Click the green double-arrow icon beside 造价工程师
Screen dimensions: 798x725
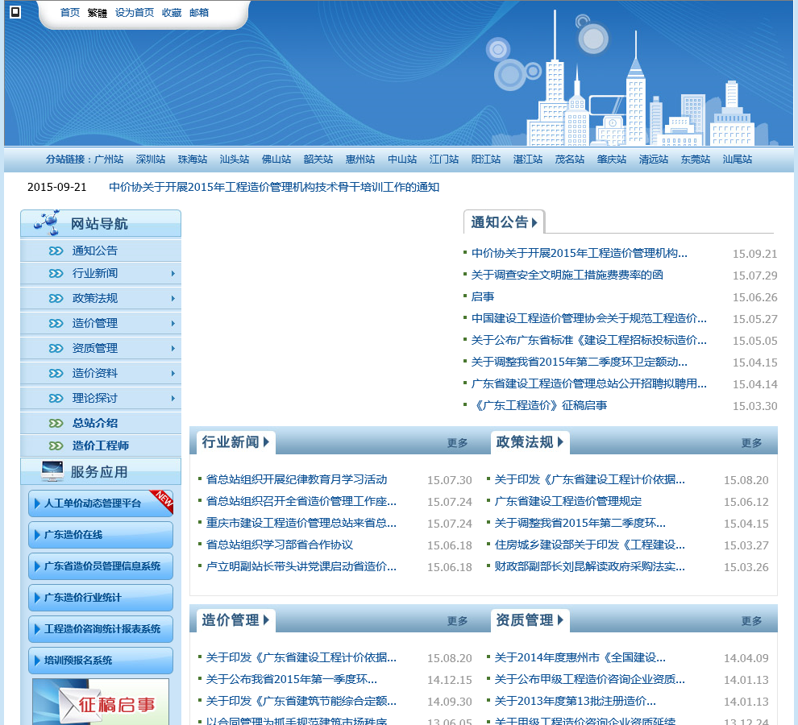click(x=56, y=445)
